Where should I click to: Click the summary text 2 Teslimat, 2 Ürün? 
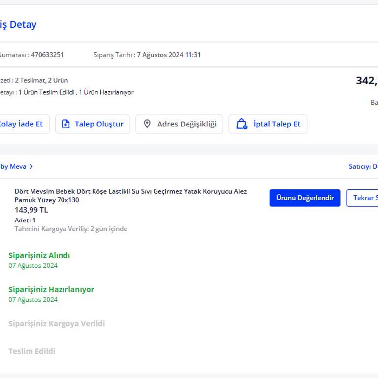(x=41, y=80)
